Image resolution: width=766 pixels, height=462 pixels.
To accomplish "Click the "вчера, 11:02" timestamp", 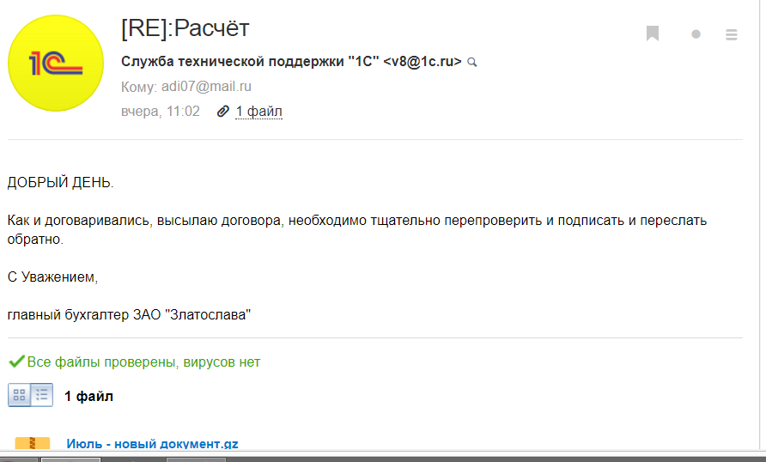I will pos(161,112).
